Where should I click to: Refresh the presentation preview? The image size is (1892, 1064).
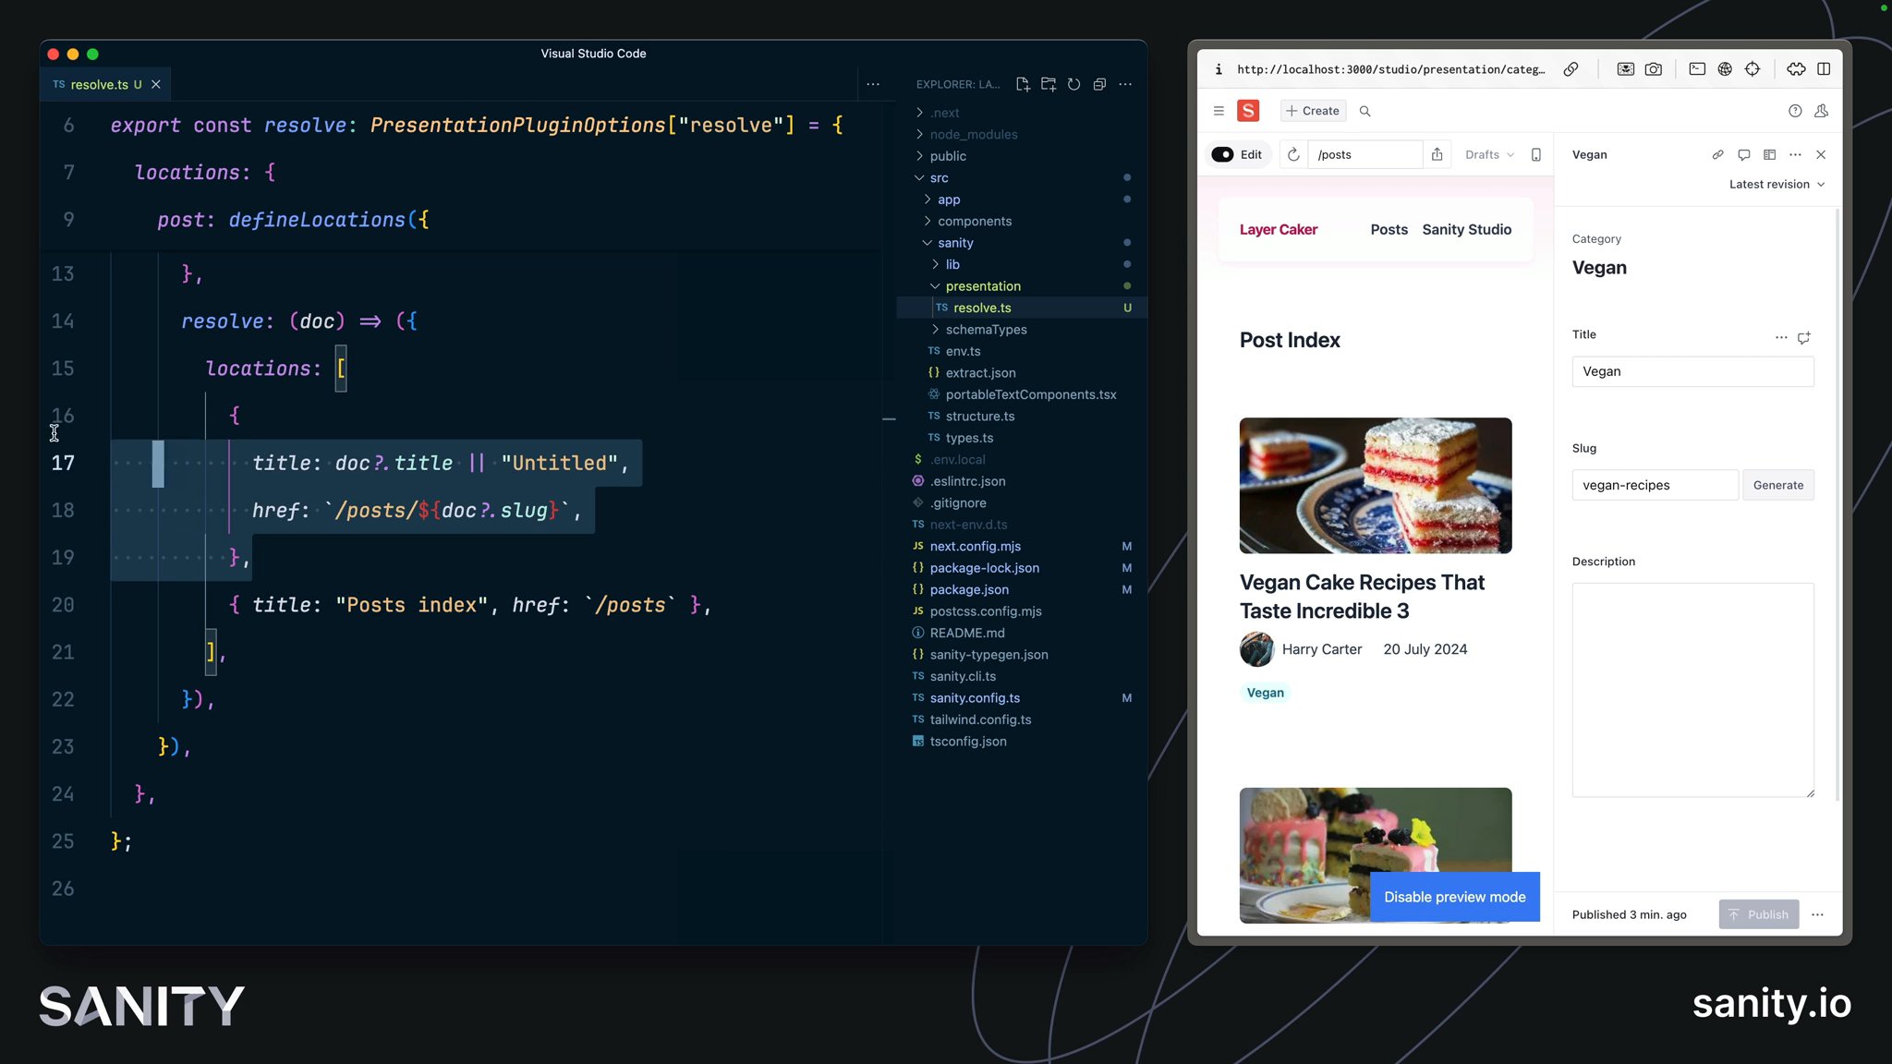pyautogui.click(x=1293, y=154)
